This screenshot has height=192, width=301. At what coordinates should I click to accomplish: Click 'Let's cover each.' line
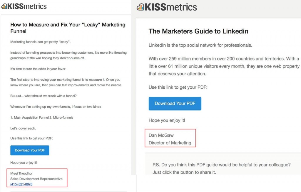pyautogui.click(x=23, y=128)
